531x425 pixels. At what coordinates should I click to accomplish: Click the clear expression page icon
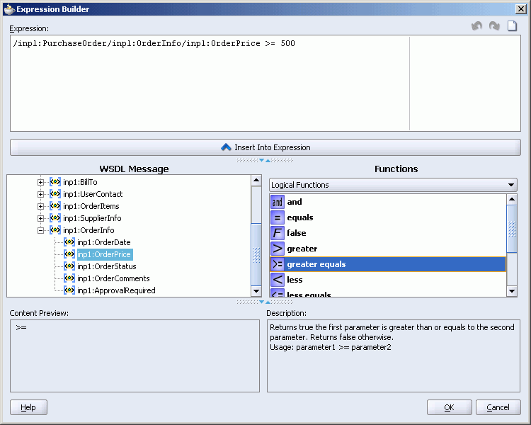click(512, 25)
